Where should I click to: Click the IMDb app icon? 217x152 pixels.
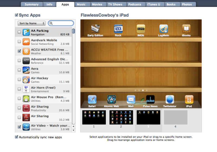(141, 29)
